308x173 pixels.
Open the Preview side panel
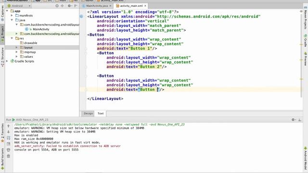pyautogui.click(x=306, y=59)
